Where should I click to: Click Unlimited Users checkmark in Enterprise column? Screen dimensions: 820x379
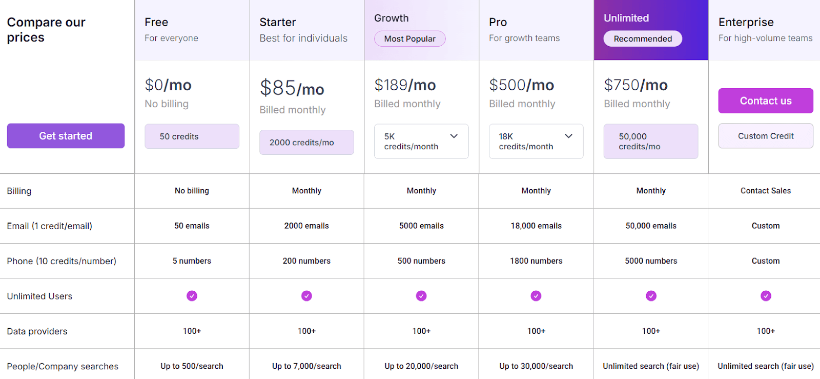click(766, 296)
